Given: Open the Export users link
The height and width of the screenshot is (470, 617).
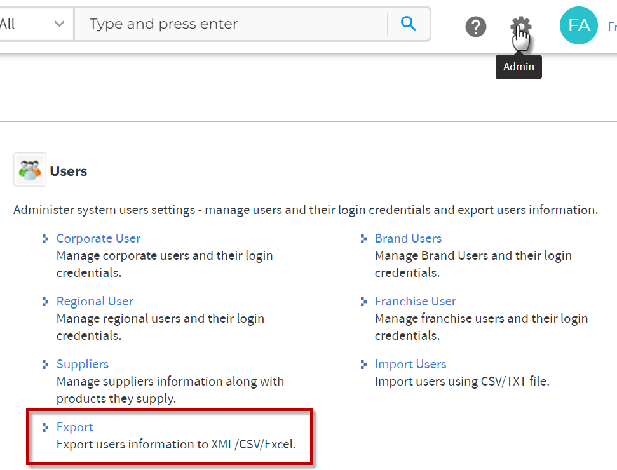Looking at the screenshot, I should coord(75,427).
